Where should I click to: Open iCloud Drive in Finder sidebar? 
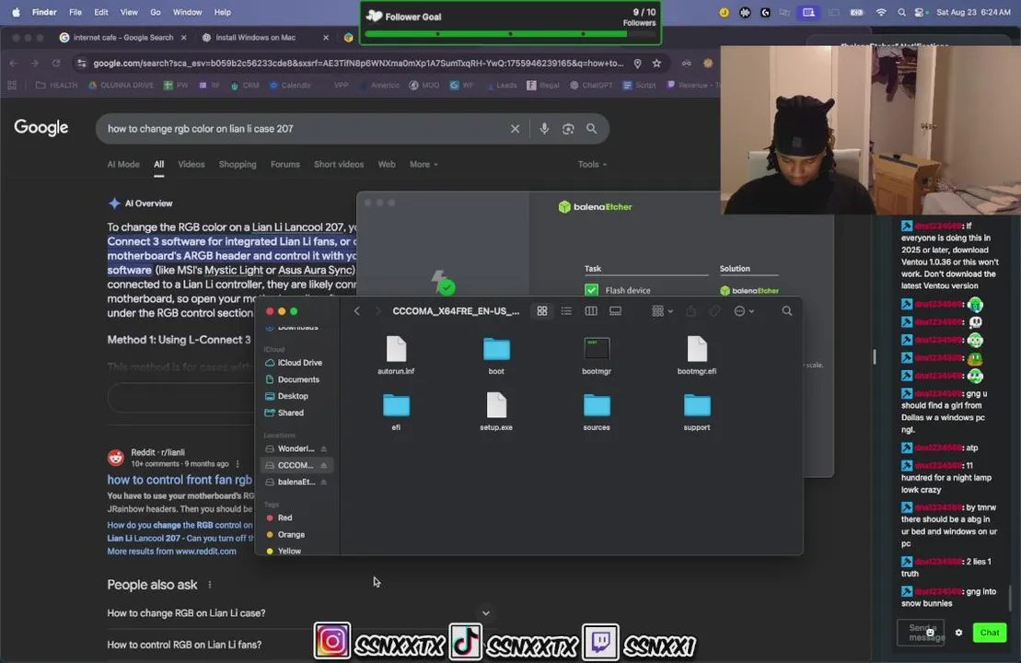pos(299,363)
